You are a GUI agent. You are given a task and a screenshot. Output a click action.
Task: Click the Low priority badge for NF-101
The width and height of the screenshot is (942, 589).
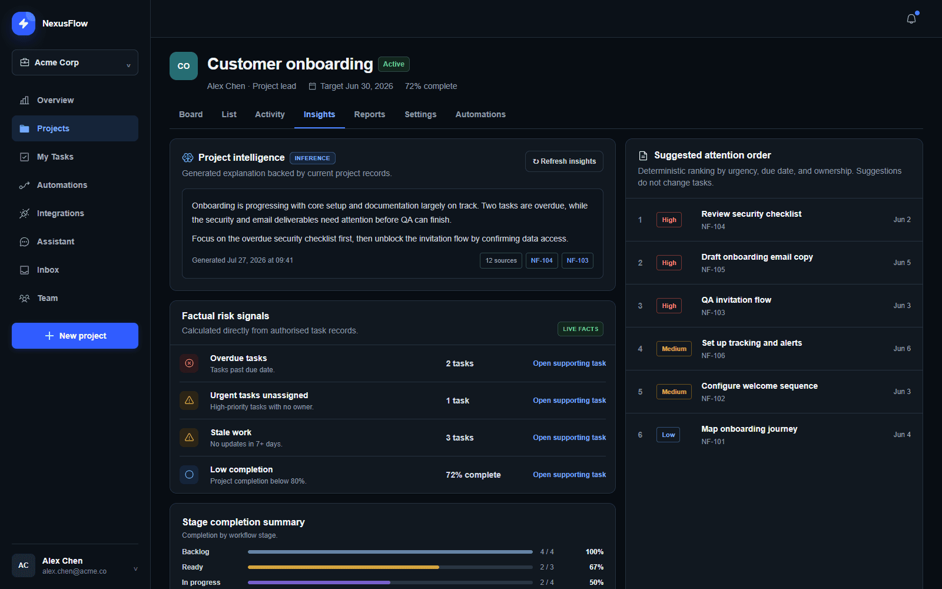(x=668, y=435)
